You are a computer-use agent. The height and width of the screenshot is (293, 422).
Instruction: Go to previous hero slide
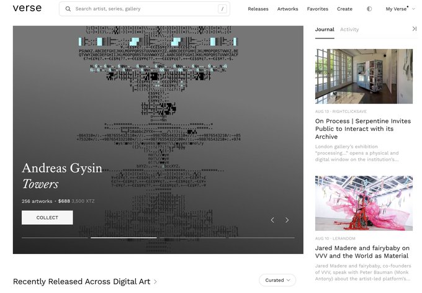click(272, 220)
